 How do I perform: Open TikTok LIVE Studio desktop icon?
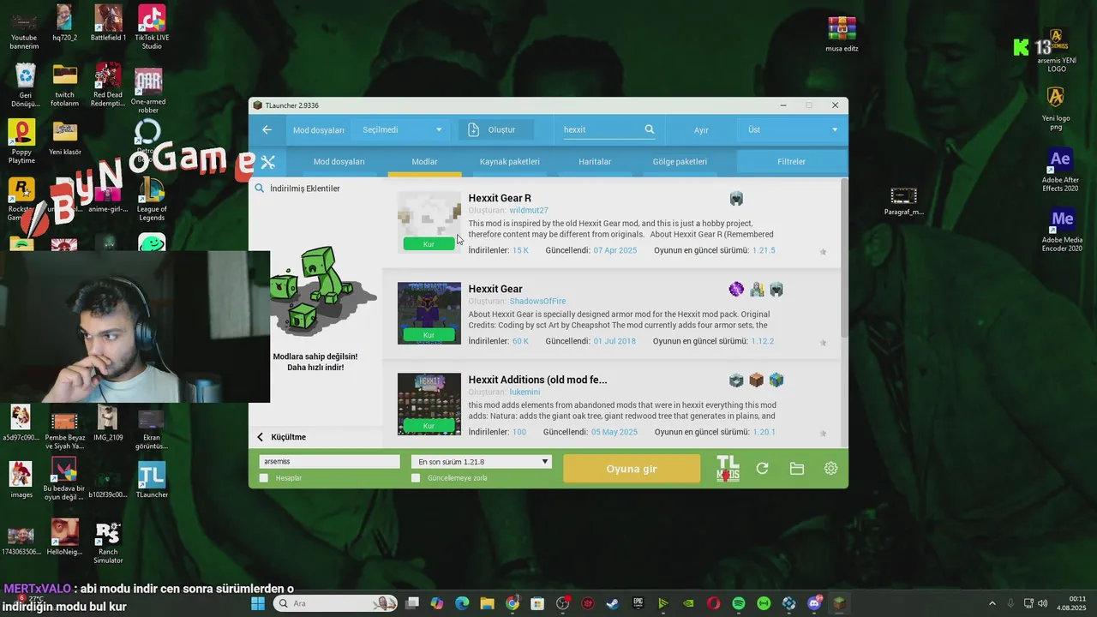[x=152, y=27]
